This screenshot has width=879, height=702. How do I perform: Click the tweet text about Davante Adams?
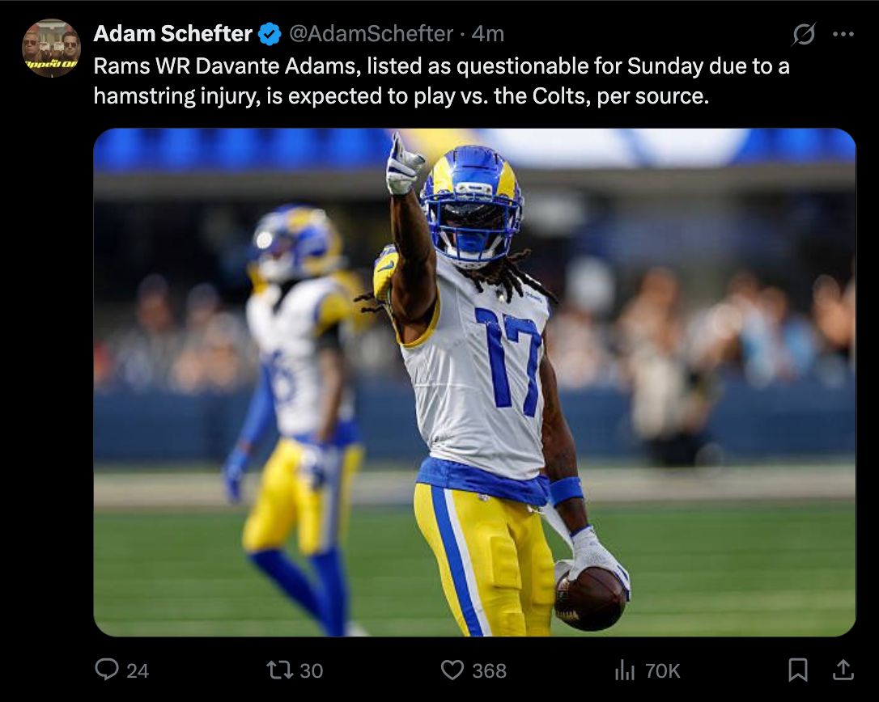point(441,81)
